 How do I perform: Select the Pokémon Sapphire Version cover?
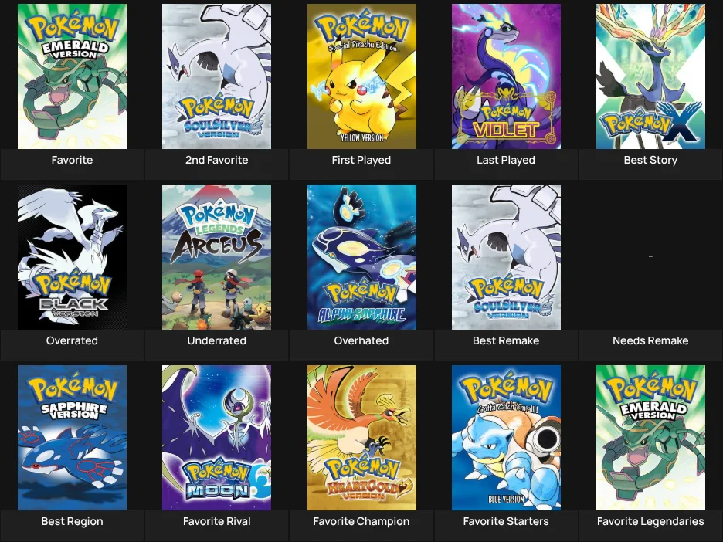coord(72,438)
